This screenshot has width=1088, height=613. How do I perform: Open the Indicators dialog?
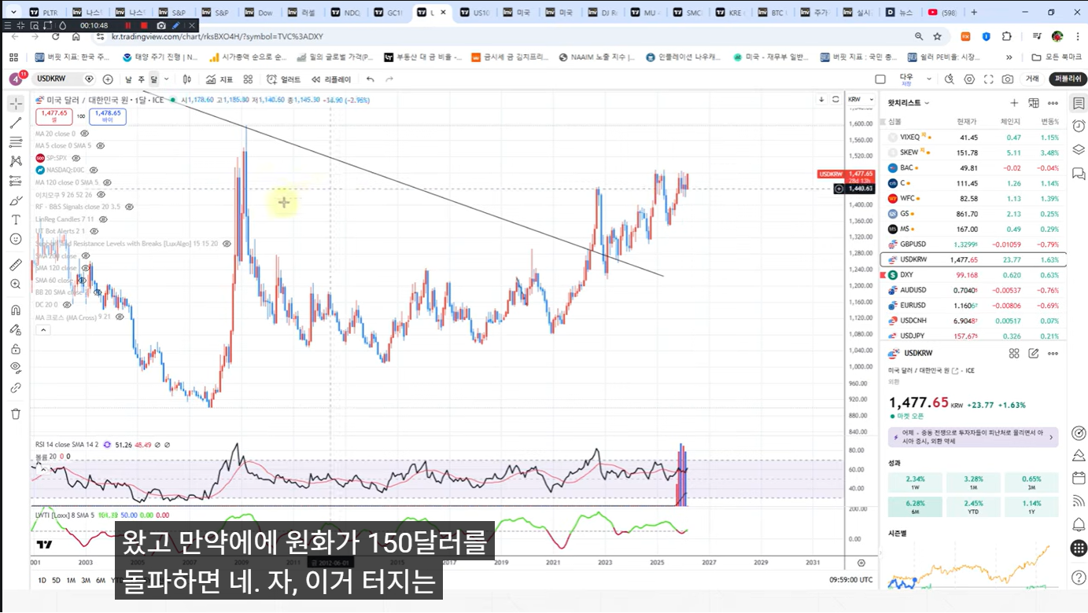point(219,79)
